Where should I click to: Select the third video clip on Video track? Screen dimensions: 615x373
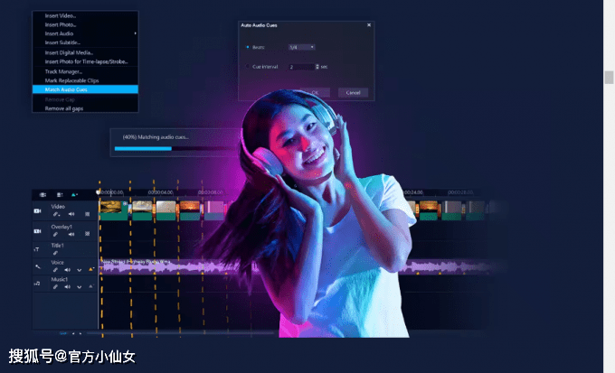(166, 210)
